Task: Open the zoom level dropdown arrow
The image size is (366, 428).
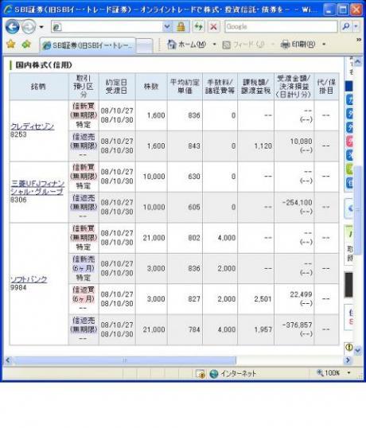Action: [348, 373]
